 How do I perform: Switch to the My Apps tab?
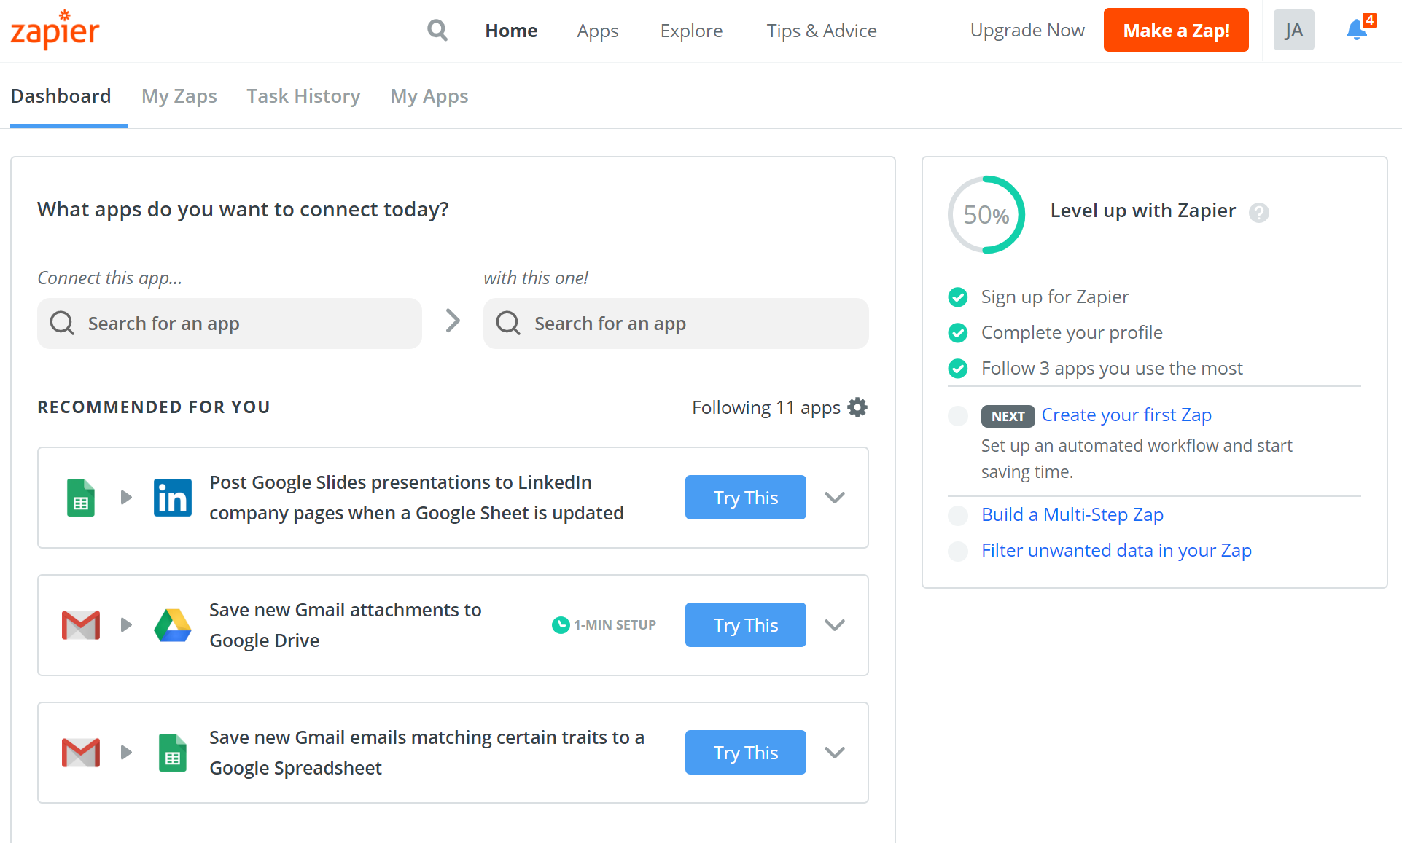coord(429,96)
